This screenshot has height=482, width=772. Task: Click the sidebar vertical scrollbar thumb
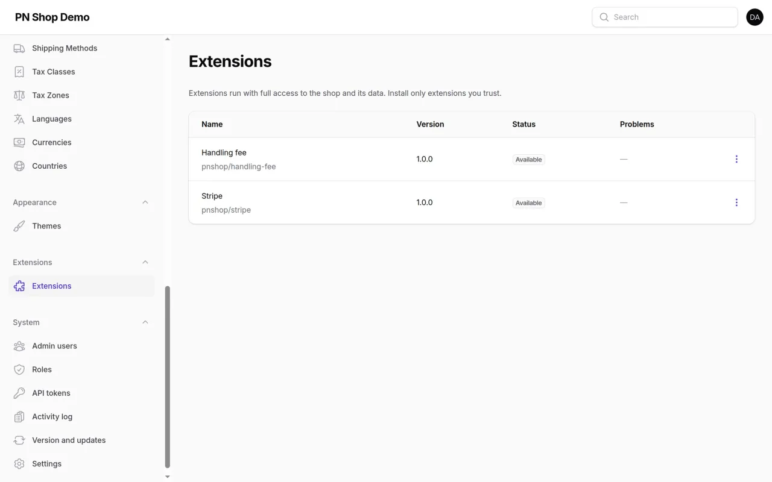[x=168, y=377]
